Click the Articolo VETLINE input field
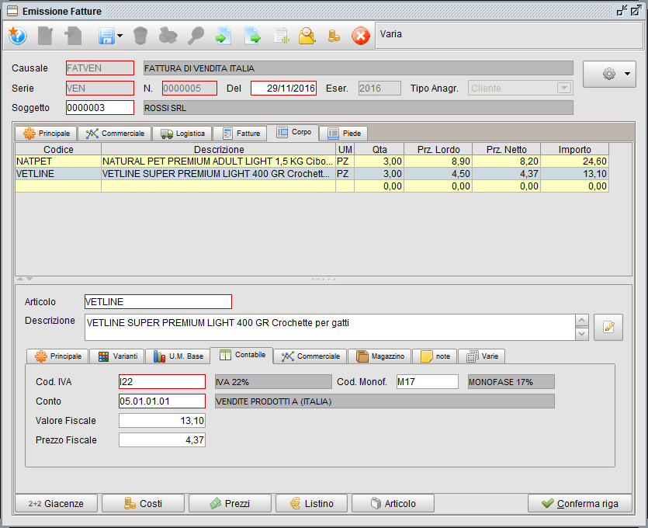Image resolution: width=648 pixels, height=528 pixels. pos(158,302)
